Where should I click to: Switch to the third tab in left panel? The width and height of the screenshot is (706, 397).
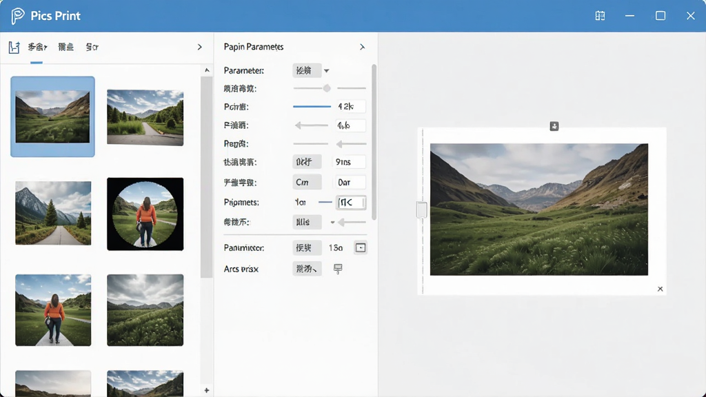tap(92, 47)
